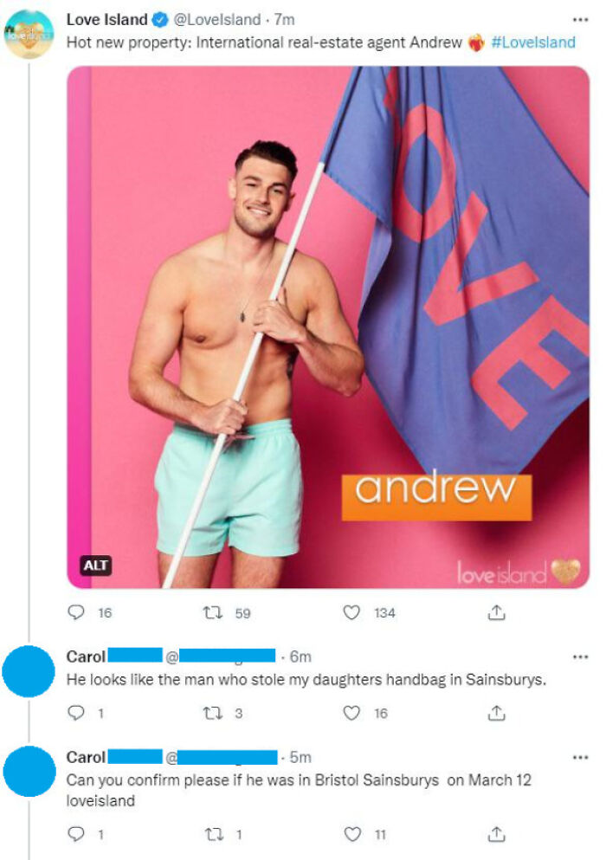Open more options on Carol's 6m comment

[x=580, y=656]
